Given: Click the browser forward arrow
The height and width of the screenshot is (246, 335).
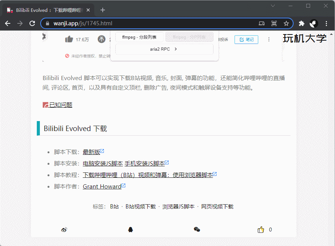Looking at the screenshot, I should (20, 23).
